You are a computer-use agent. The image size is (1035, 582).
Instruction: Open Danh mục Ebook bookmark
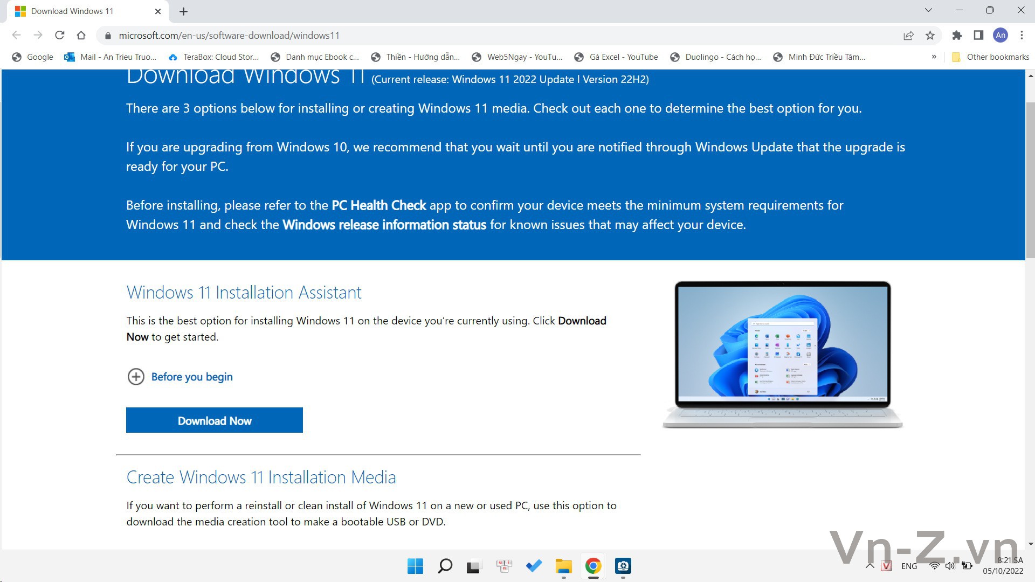tap(315, 57)
